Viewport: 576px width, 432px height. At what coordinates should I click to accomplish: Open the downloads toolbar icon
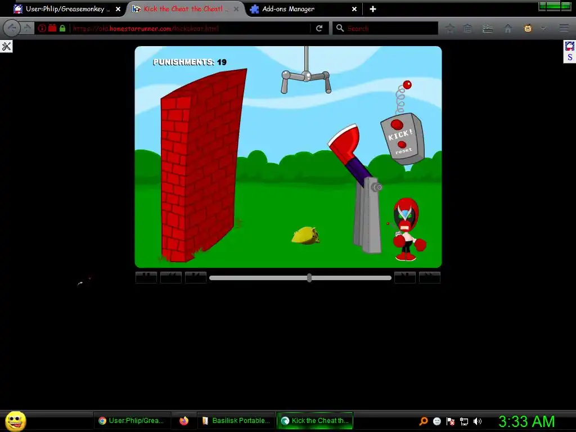point(488,28)
